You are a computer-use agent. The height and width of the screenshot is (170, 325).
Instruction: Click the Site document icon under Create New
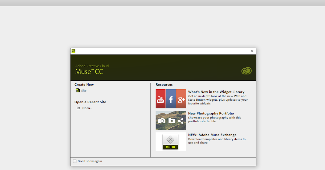pyautogui.click(x=78, y=90)
